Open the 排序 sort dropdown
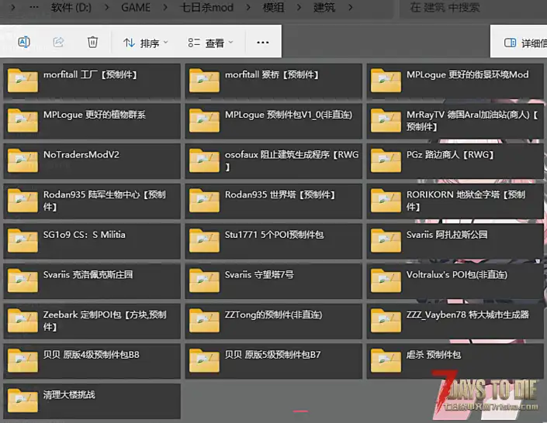Screen dimensions: 547x423 pos(145,43)
